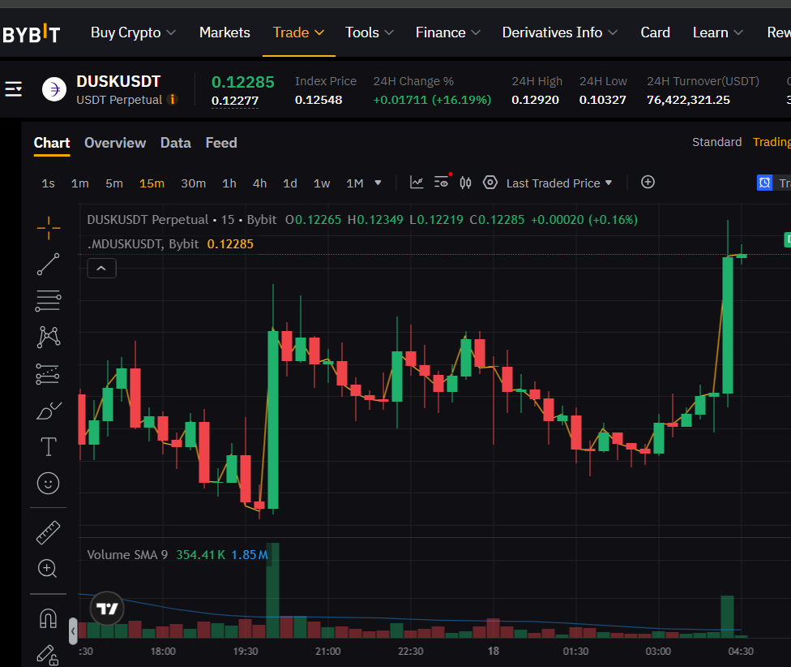
Task: Expand the Tools dropdown
Action: point(370,32)
